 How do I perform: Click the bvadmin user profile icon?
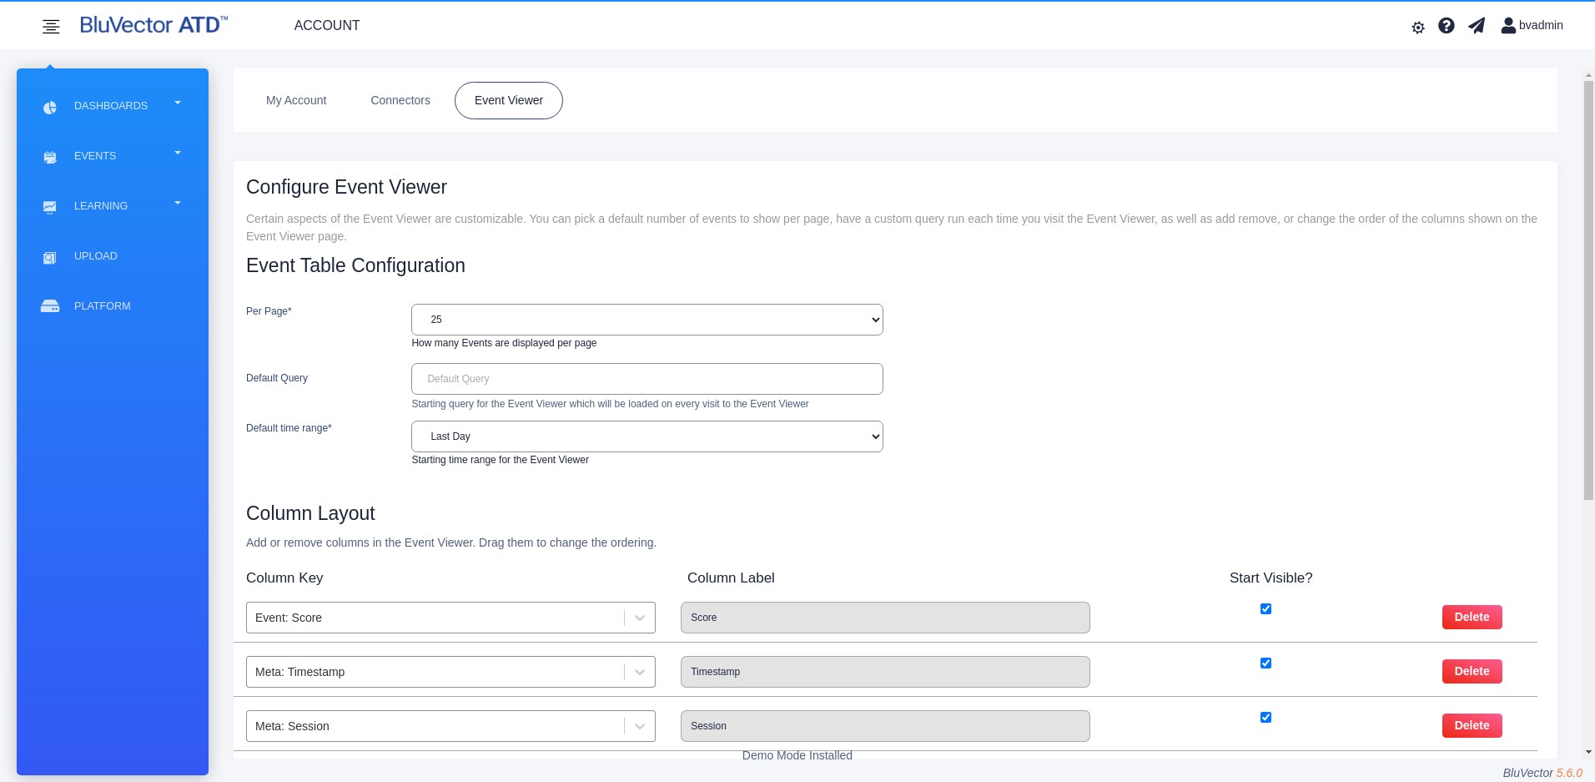coord(1508,26)
